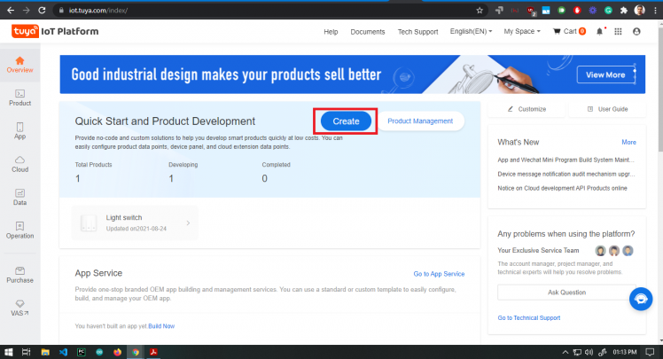Open the Light switch product card

(x=135, y=222)
